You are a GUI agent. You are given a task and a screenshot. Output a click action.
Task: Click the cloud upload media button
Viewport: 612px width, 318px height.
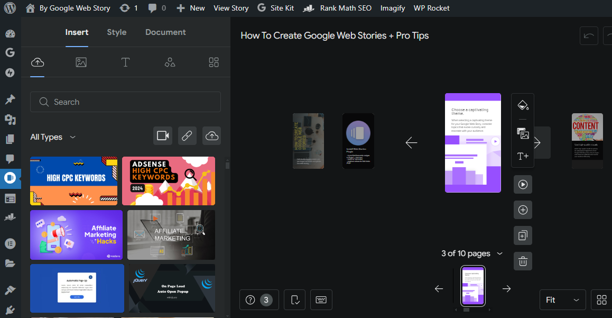tap(211, 135)
